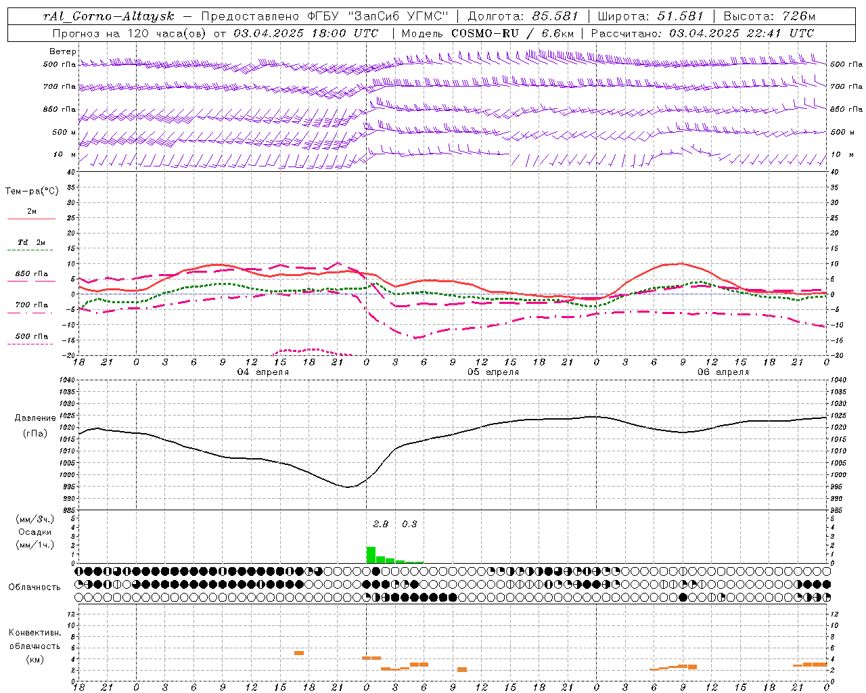Click the '06 апреля' date label
This screenshot has width=866, height=693.
pos(723,372)
